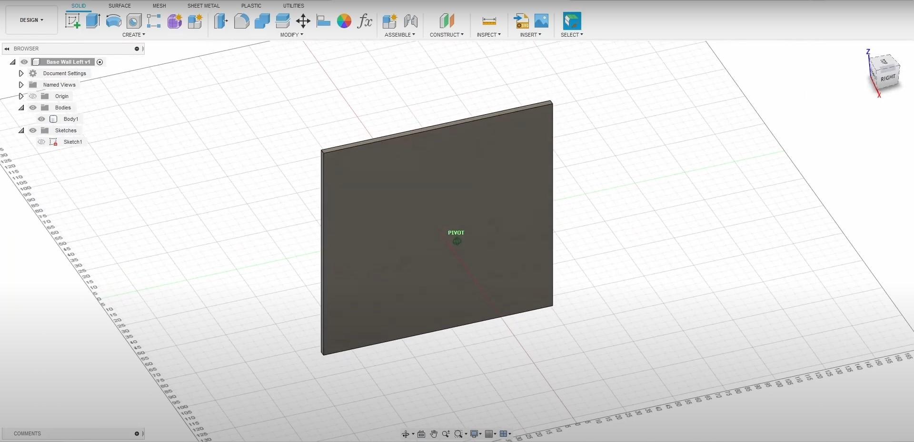Expand Document Settings

(21, 73)
